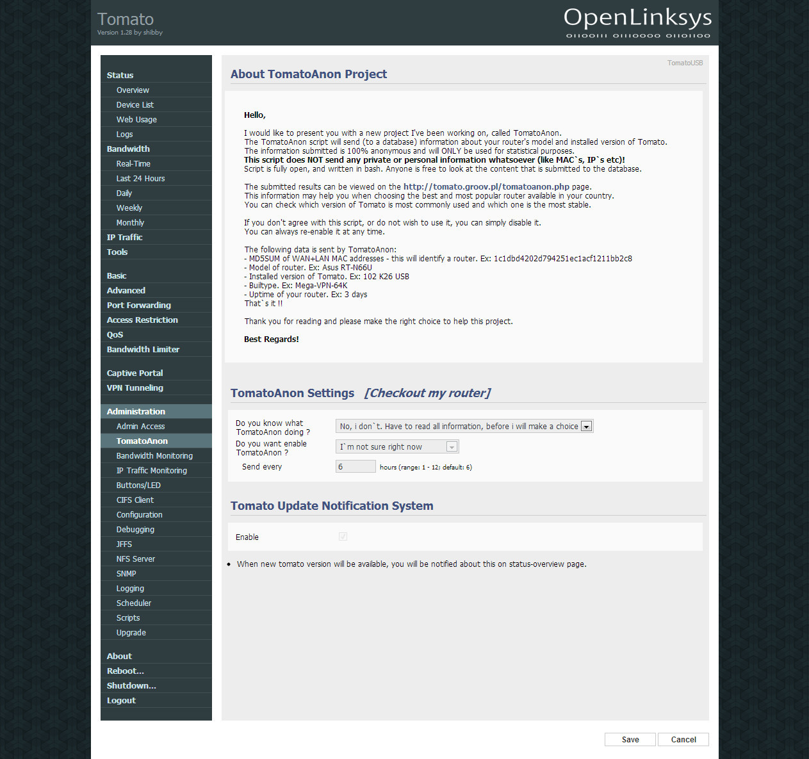Select Shutdown... in sidebar
The height and width of the screenshot is (759, 809).
[x=156, y=686]
